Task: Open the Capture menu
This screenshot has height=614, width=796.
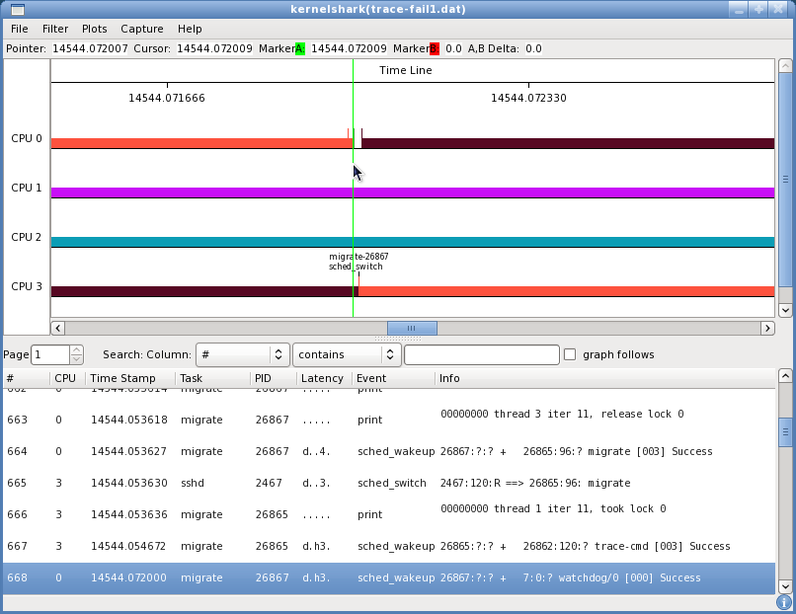Action: click(x=142, y=29)
